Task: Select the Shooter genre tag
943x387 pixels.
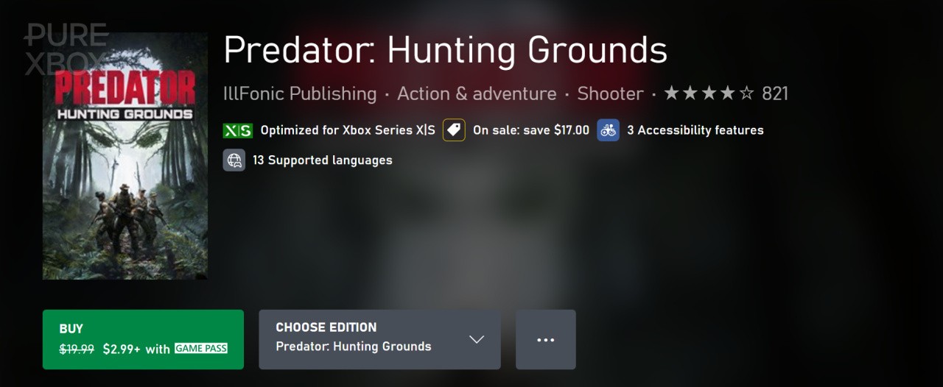Action: pyautogui.click(x=610, y=93)
